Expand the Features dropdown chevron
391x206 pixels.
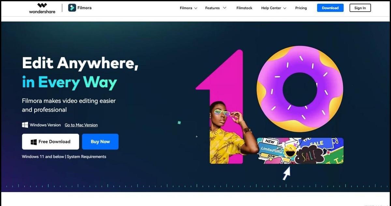tap(224, 8)
